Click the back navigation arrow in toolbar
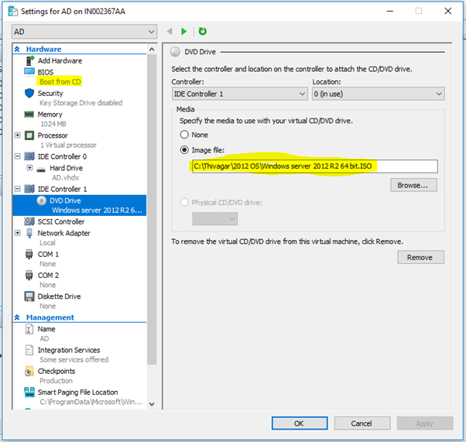Screen dimensions: 466x442 pyautogui.click(x=170, y=31)
